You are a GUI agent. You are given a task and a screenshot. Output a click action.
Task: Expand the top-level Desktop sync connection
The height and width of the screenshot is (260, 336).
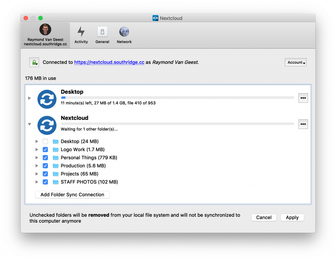tap(30, 98)
